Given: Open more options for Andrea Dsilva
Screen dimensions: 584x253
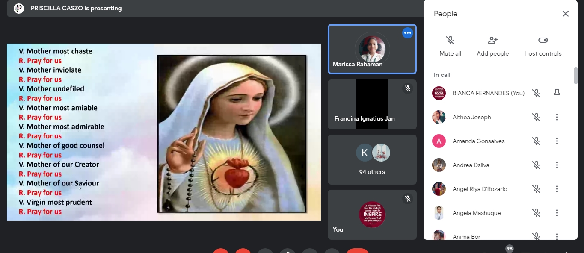Looking at the screenshot, I should (557, 165).
